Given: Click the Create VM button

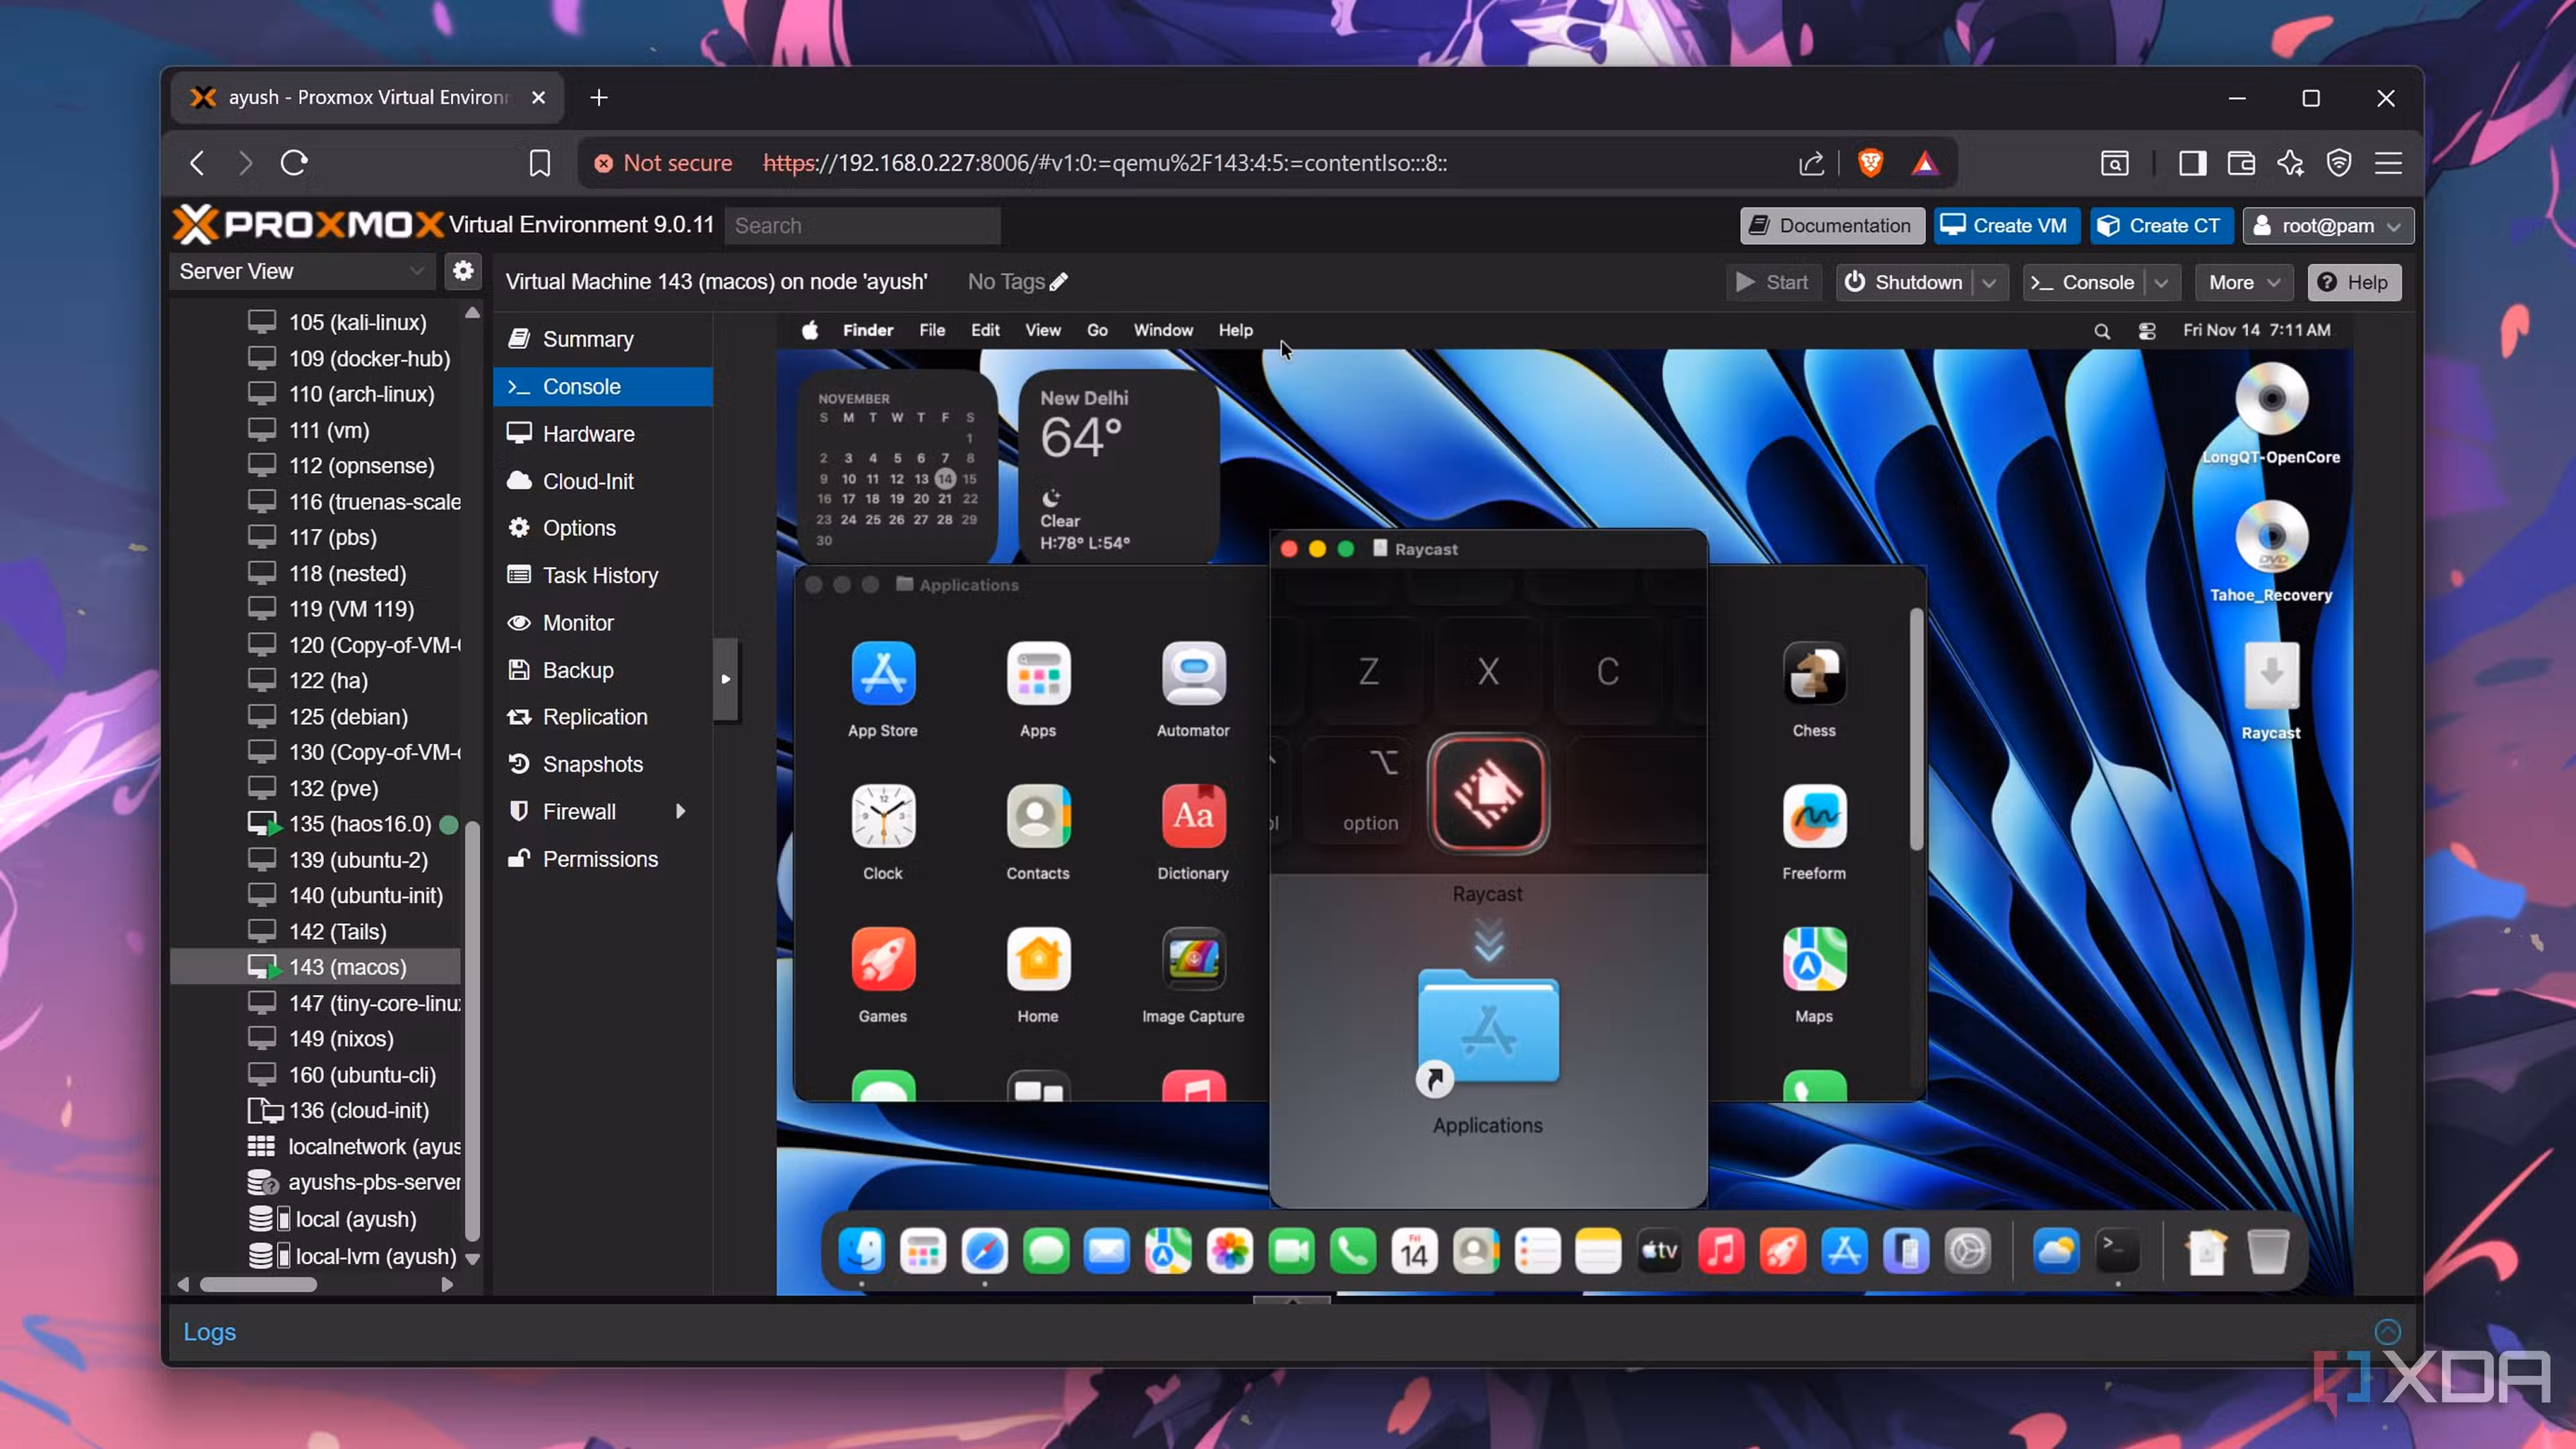Looking at the screenshot, I should 2006,226.
